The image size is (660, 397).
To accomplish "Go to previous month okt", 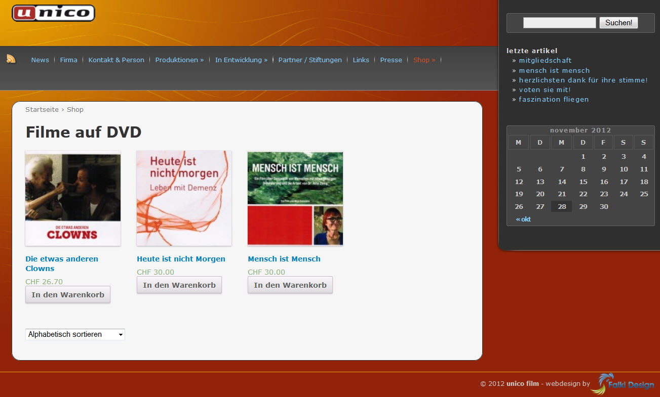I will (523, 219).
